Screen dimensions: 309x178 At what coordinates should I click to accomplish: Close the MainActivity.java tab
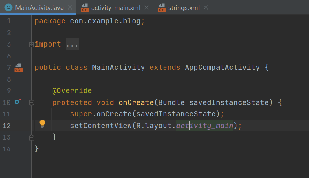click(x=70, y=7)
